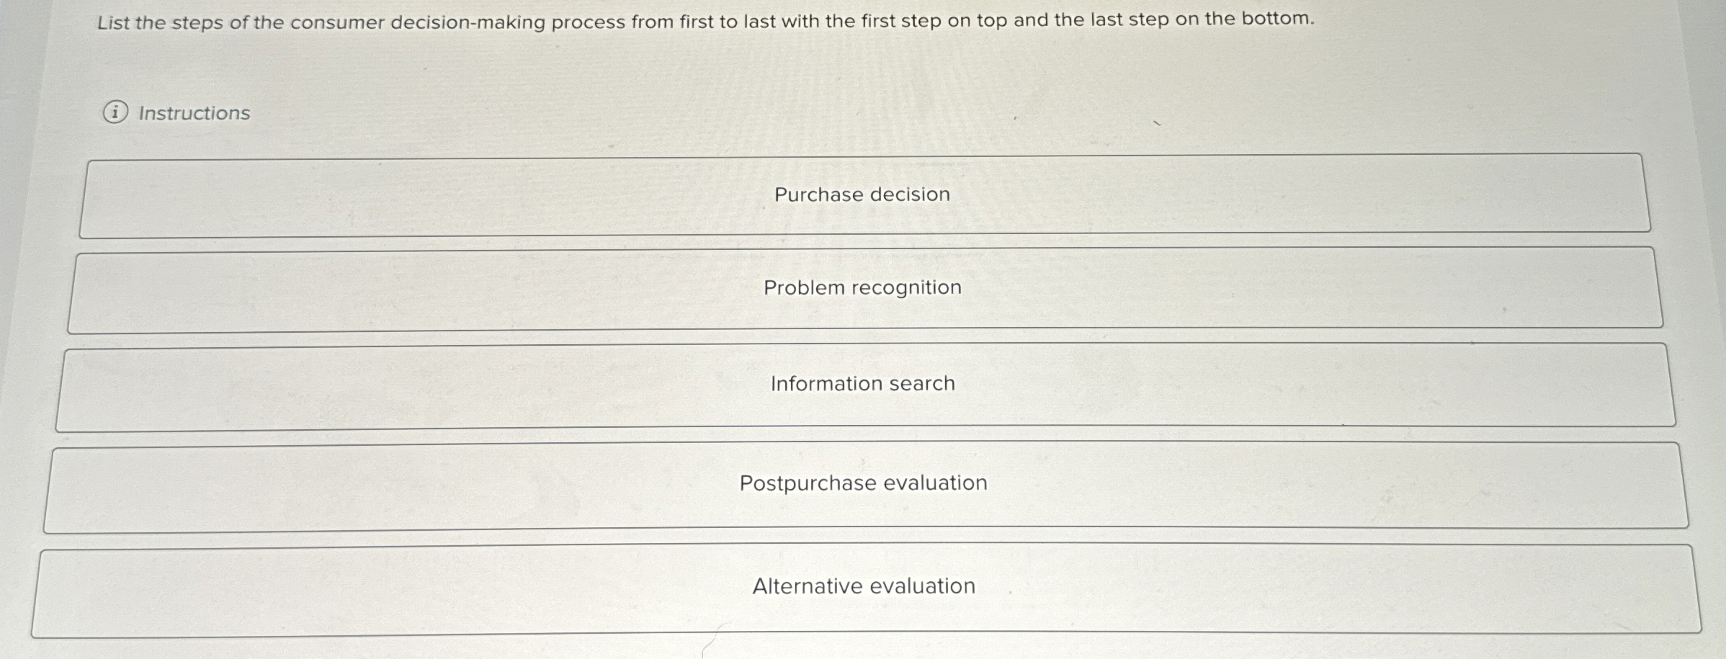Click the Postpurchase evaluation label text
The width and height of the screenshot is (1726, 659).
tap(863, 483)
